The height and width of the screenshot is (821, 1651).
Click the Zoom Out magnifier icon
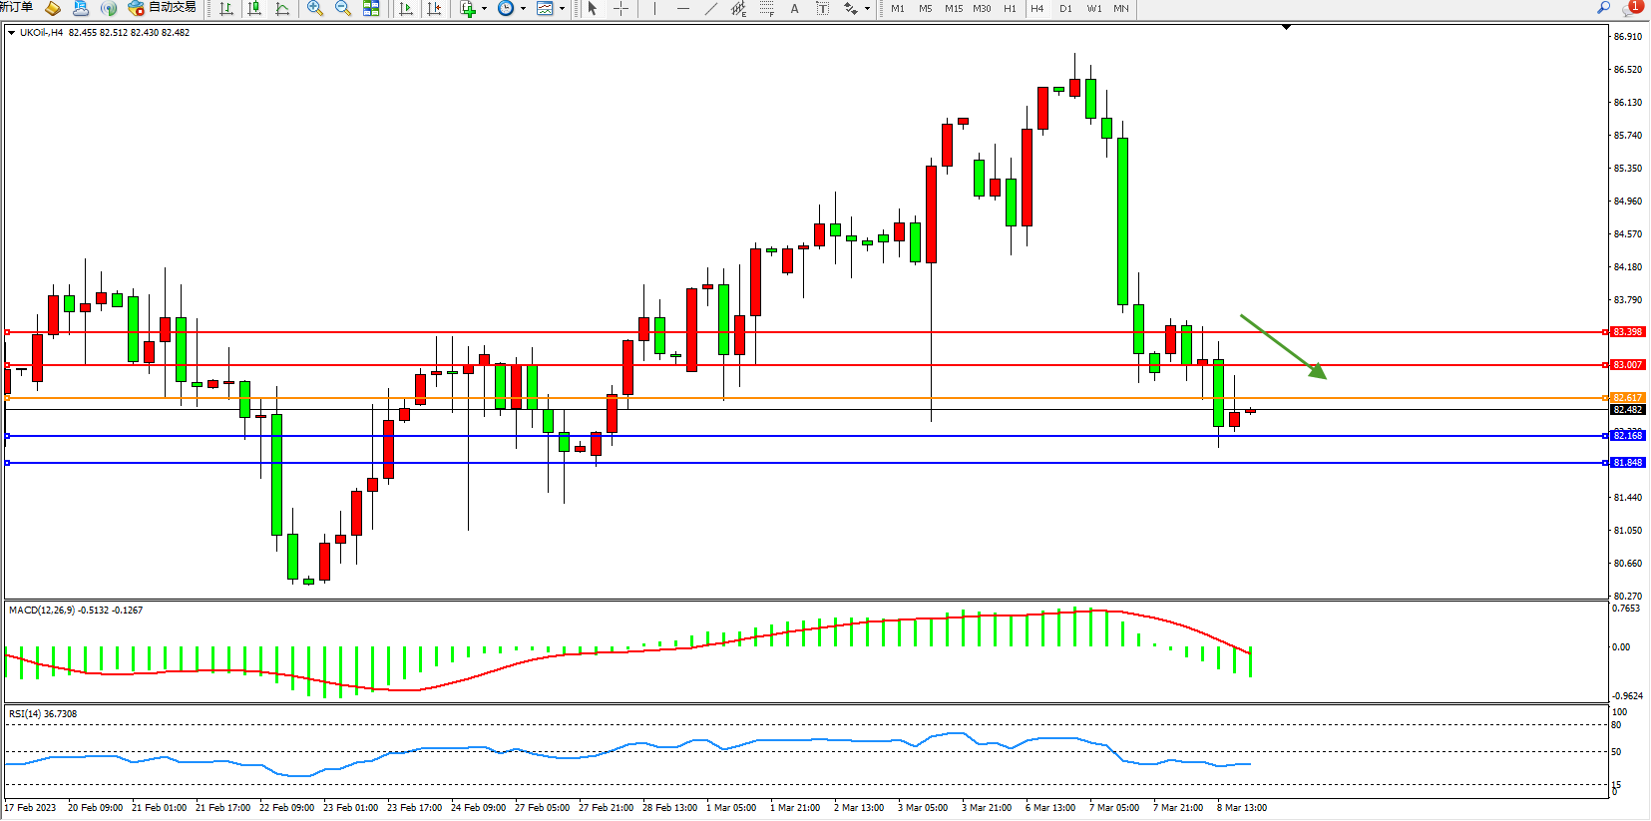pos(343,9)
